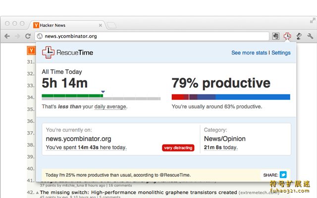
Task: Click the SHARE label
Action: [x=270, y=175]
